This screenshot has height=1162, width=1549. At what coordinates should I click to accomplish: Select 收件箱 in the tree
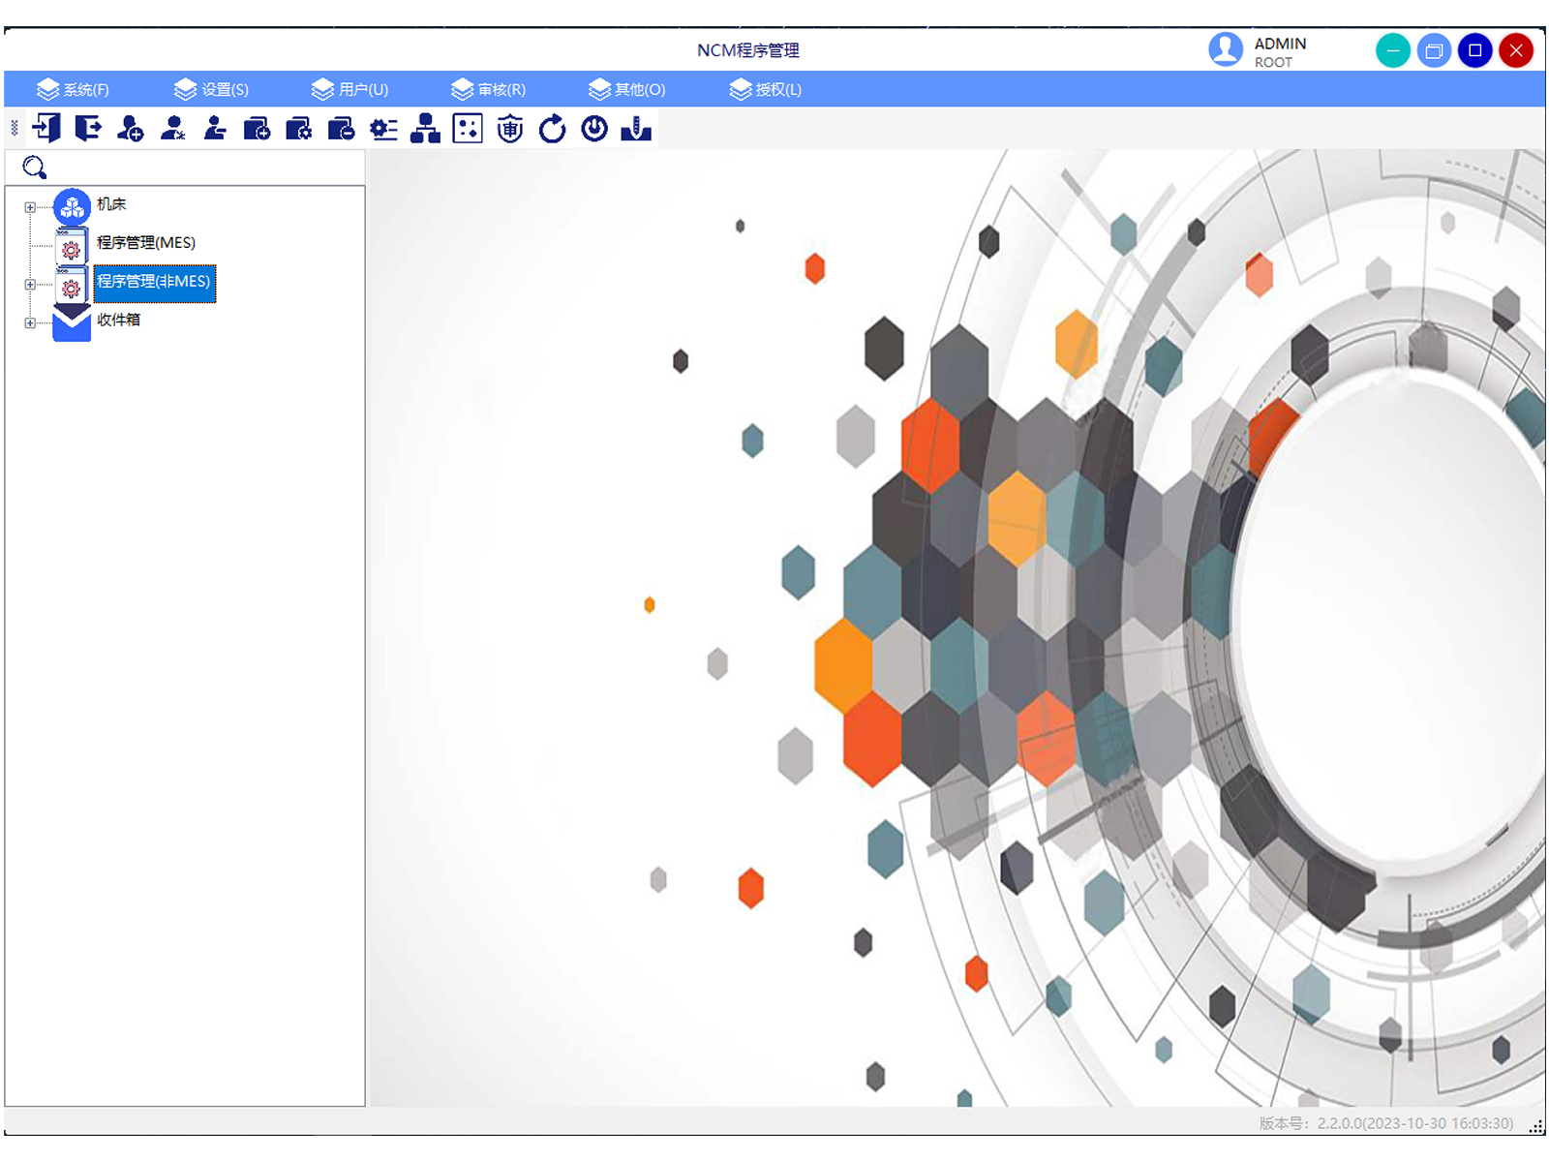click(x=118, y=320)
